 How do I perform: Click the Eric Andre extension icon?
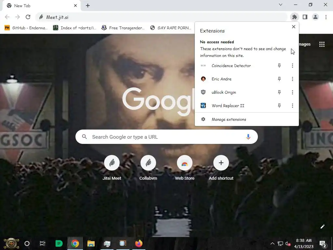[x=203, y=79]
